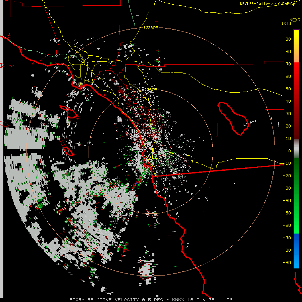Click the -20 scale label
This screenshot has height=302, width=302.
point(287,175)
